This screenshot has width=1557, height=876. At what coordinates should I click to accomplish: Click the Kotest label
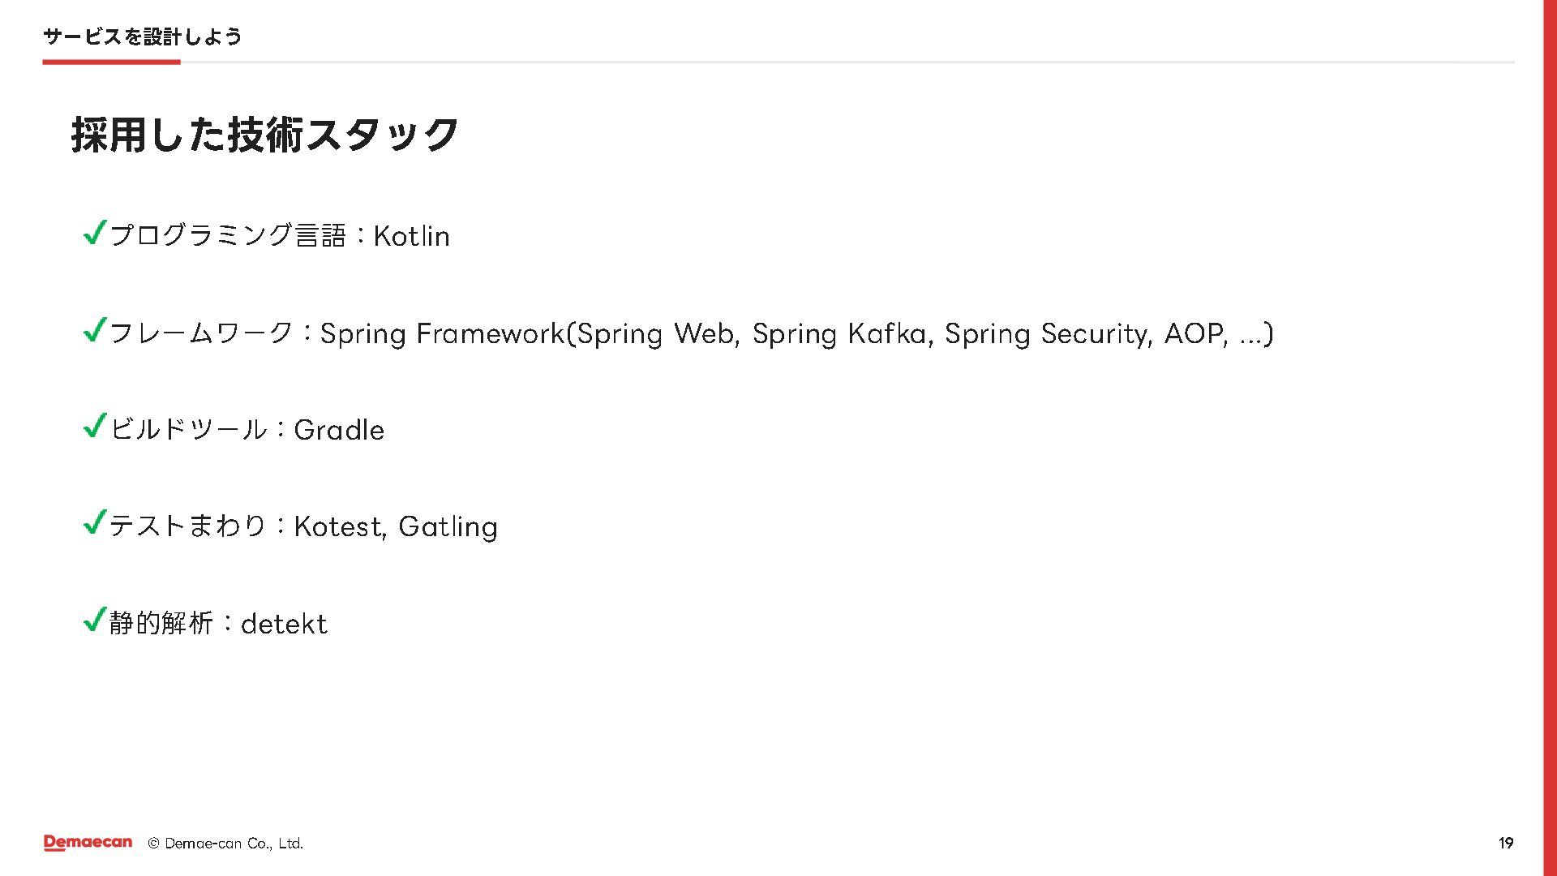coord(338,526)
